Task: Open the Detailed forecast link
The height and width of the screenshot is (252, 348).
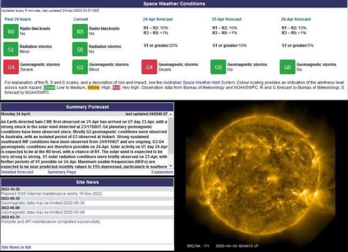Action: pyautogui.click(x=17, y=172)
